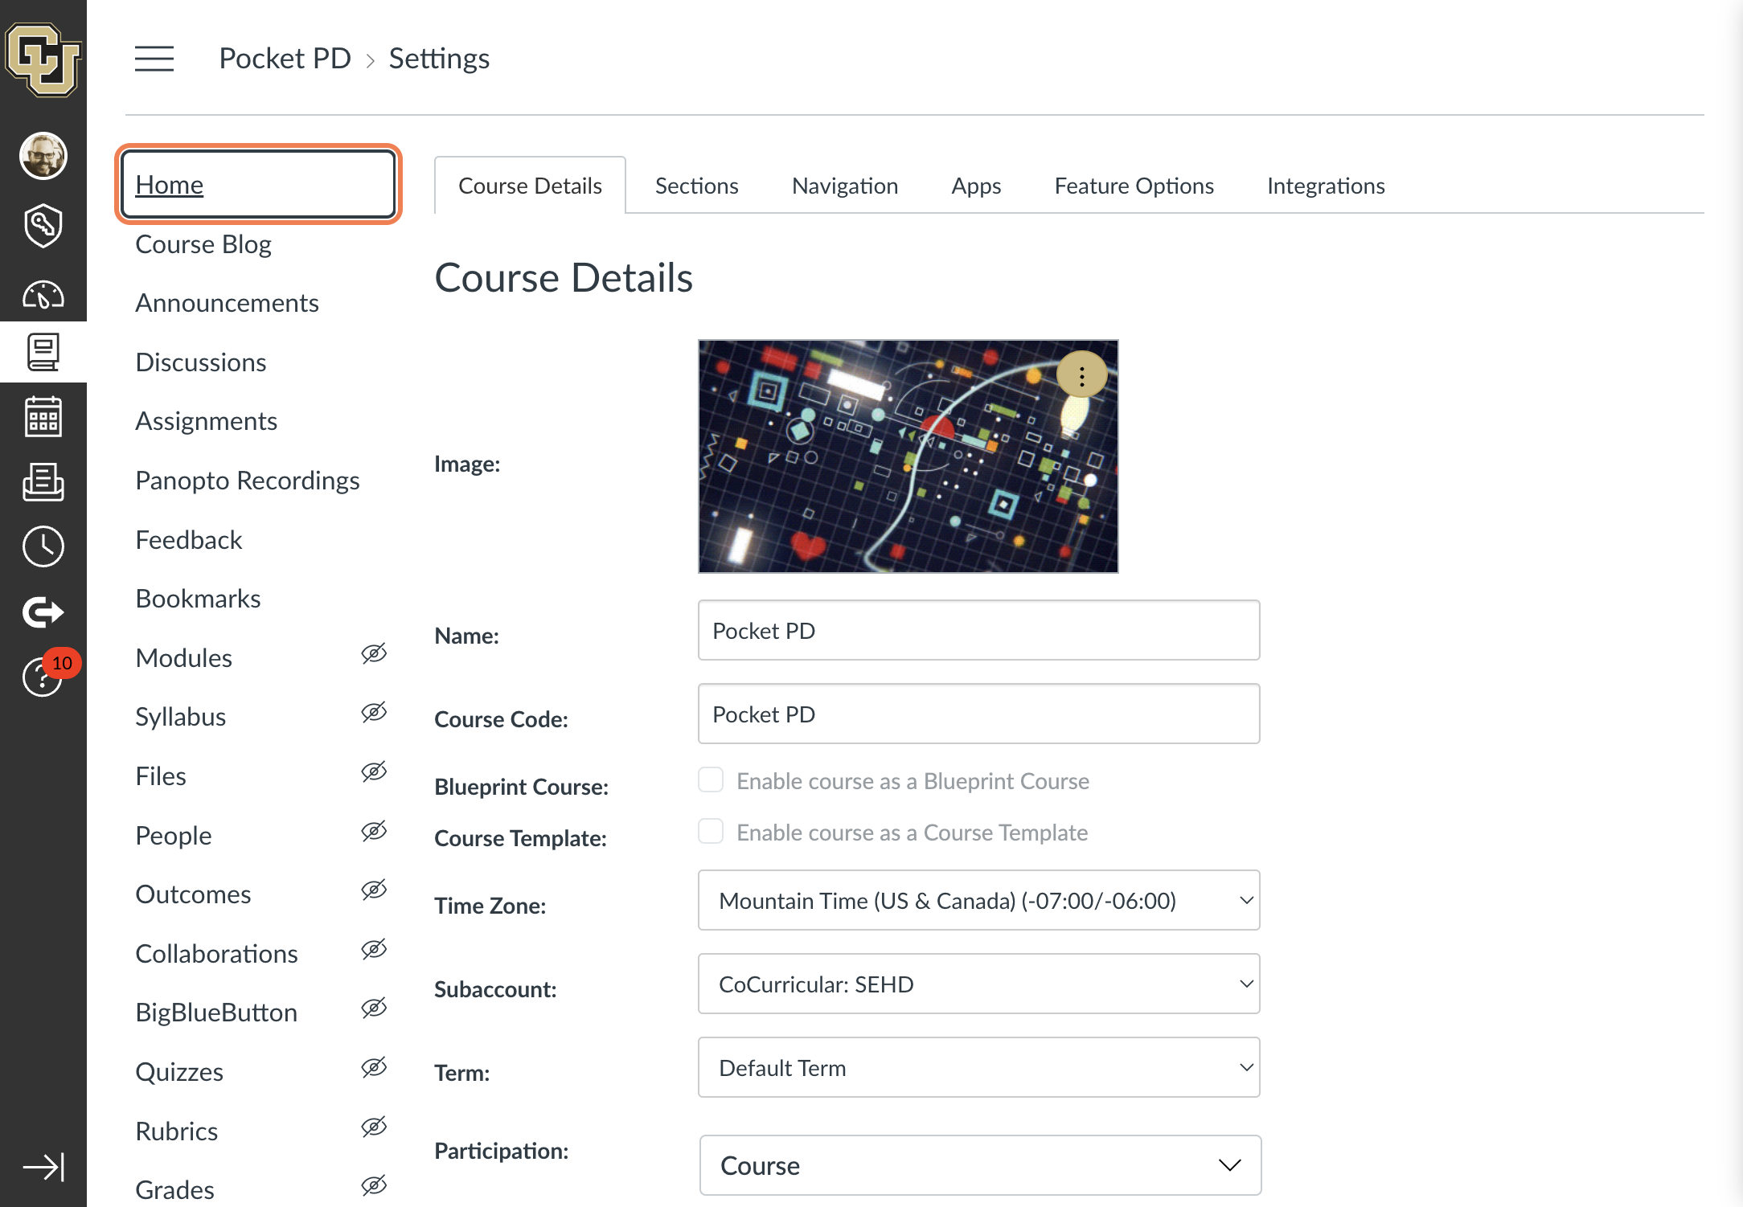The image size is (1743, 1207).
Task: Go to the Dashboard gauge icon
Action: click(43, 295)
